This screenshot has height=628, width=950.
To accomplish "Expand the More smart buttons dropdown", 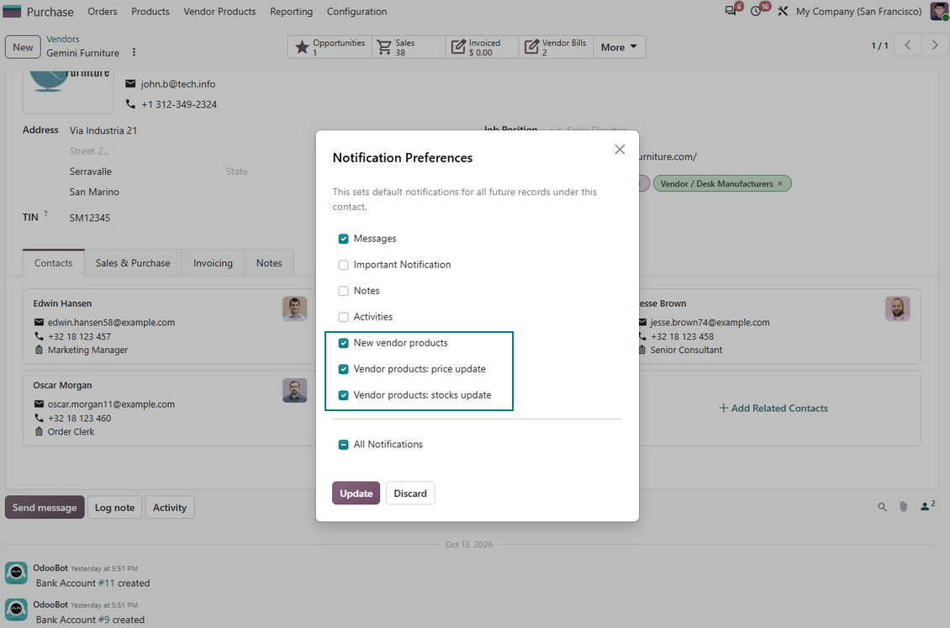I will (x=620, y=47).
